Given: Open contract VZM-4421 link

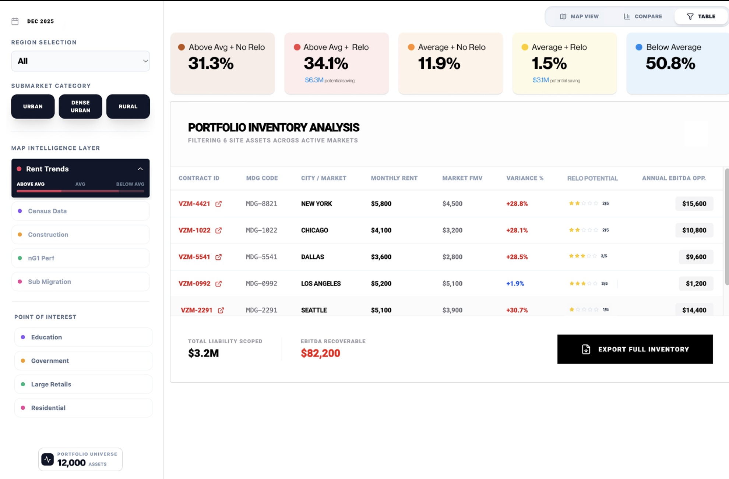Looking at the screenshot, I should 194,204.
